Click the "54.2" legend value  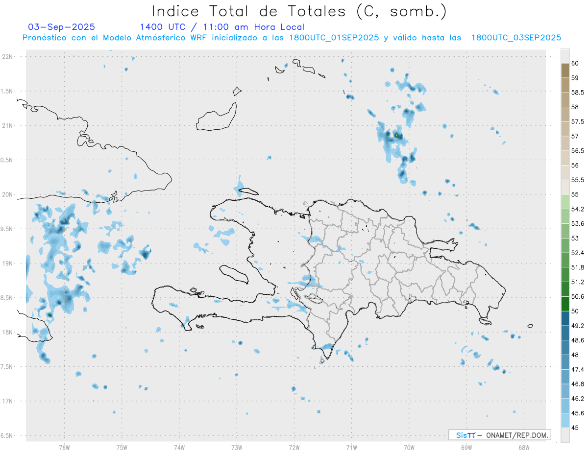point(577,209)
